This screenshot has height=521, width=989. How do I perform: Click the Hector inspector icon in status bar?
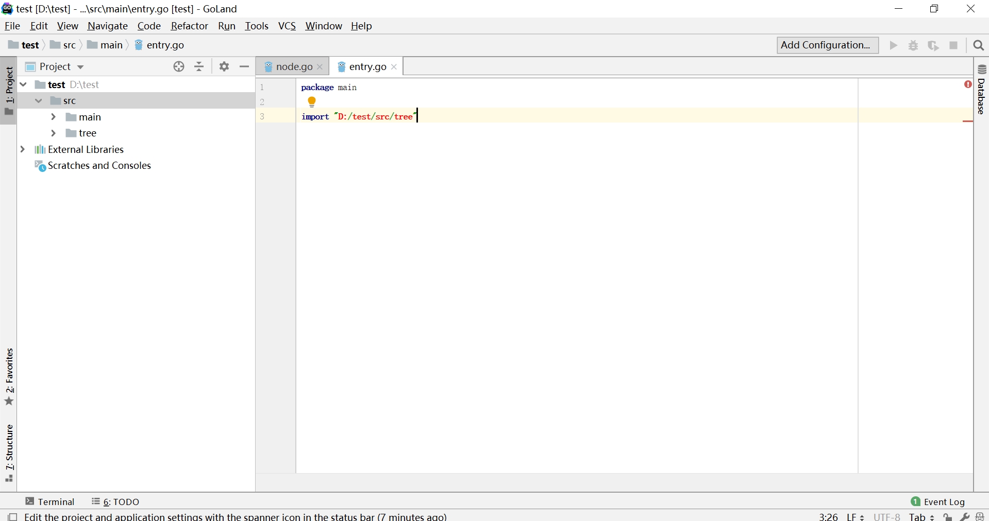pos(980,517)
